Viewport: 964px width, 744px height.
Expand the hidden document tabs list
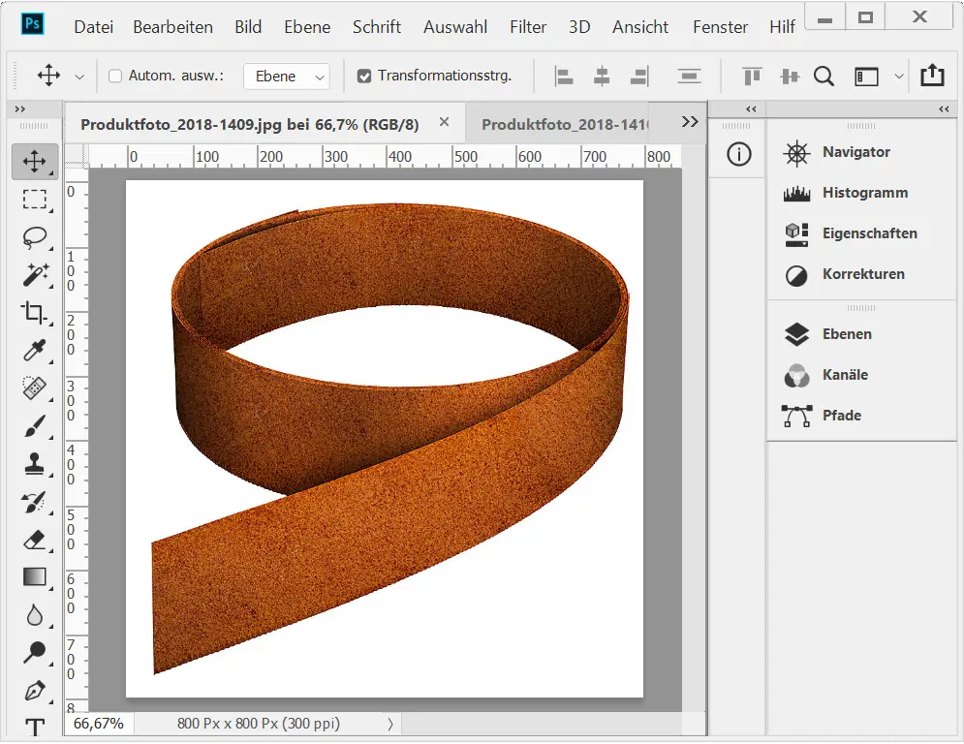[690, 122]
